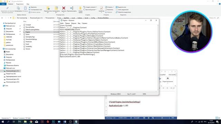
Task: Click the taskbar search magnifier
Action: click(8, 122)
